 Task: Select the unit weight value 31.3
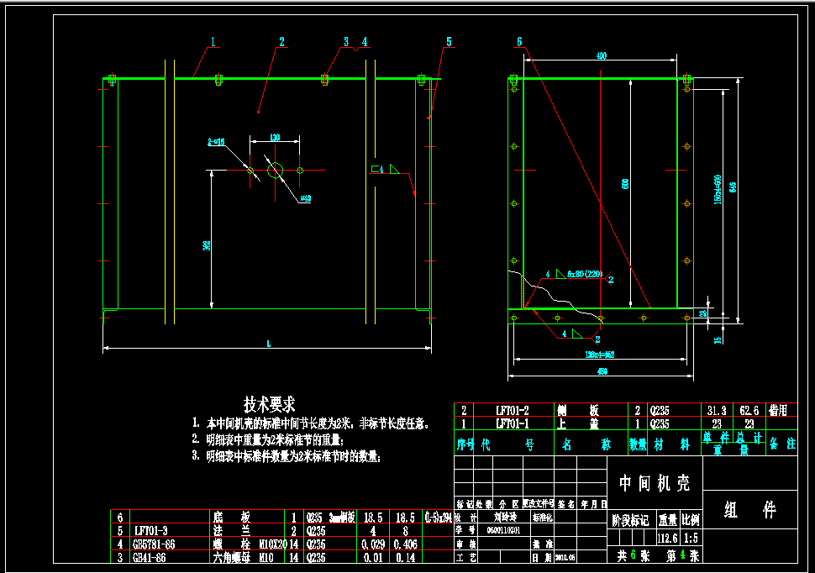click(x=717, y=410)
